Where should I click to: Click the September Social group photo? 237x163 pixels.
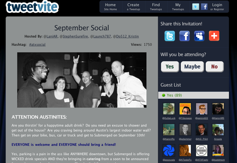coord(82,80)
